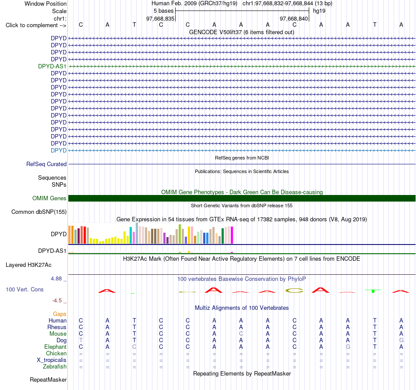Click the 'Zebrafish' species label
The width and height of the screenshot is (416, 390).
55,367
